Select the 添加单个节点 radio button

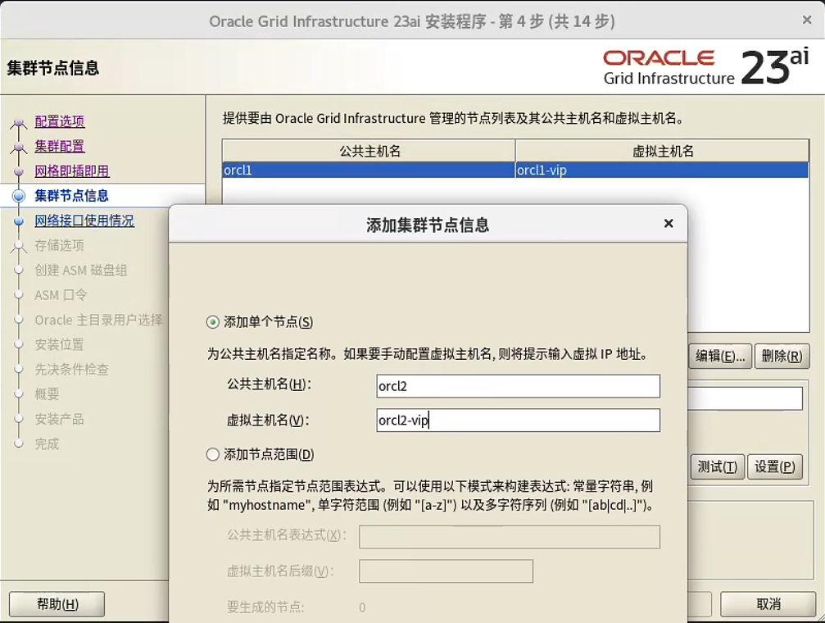click(x=213, y=322)
